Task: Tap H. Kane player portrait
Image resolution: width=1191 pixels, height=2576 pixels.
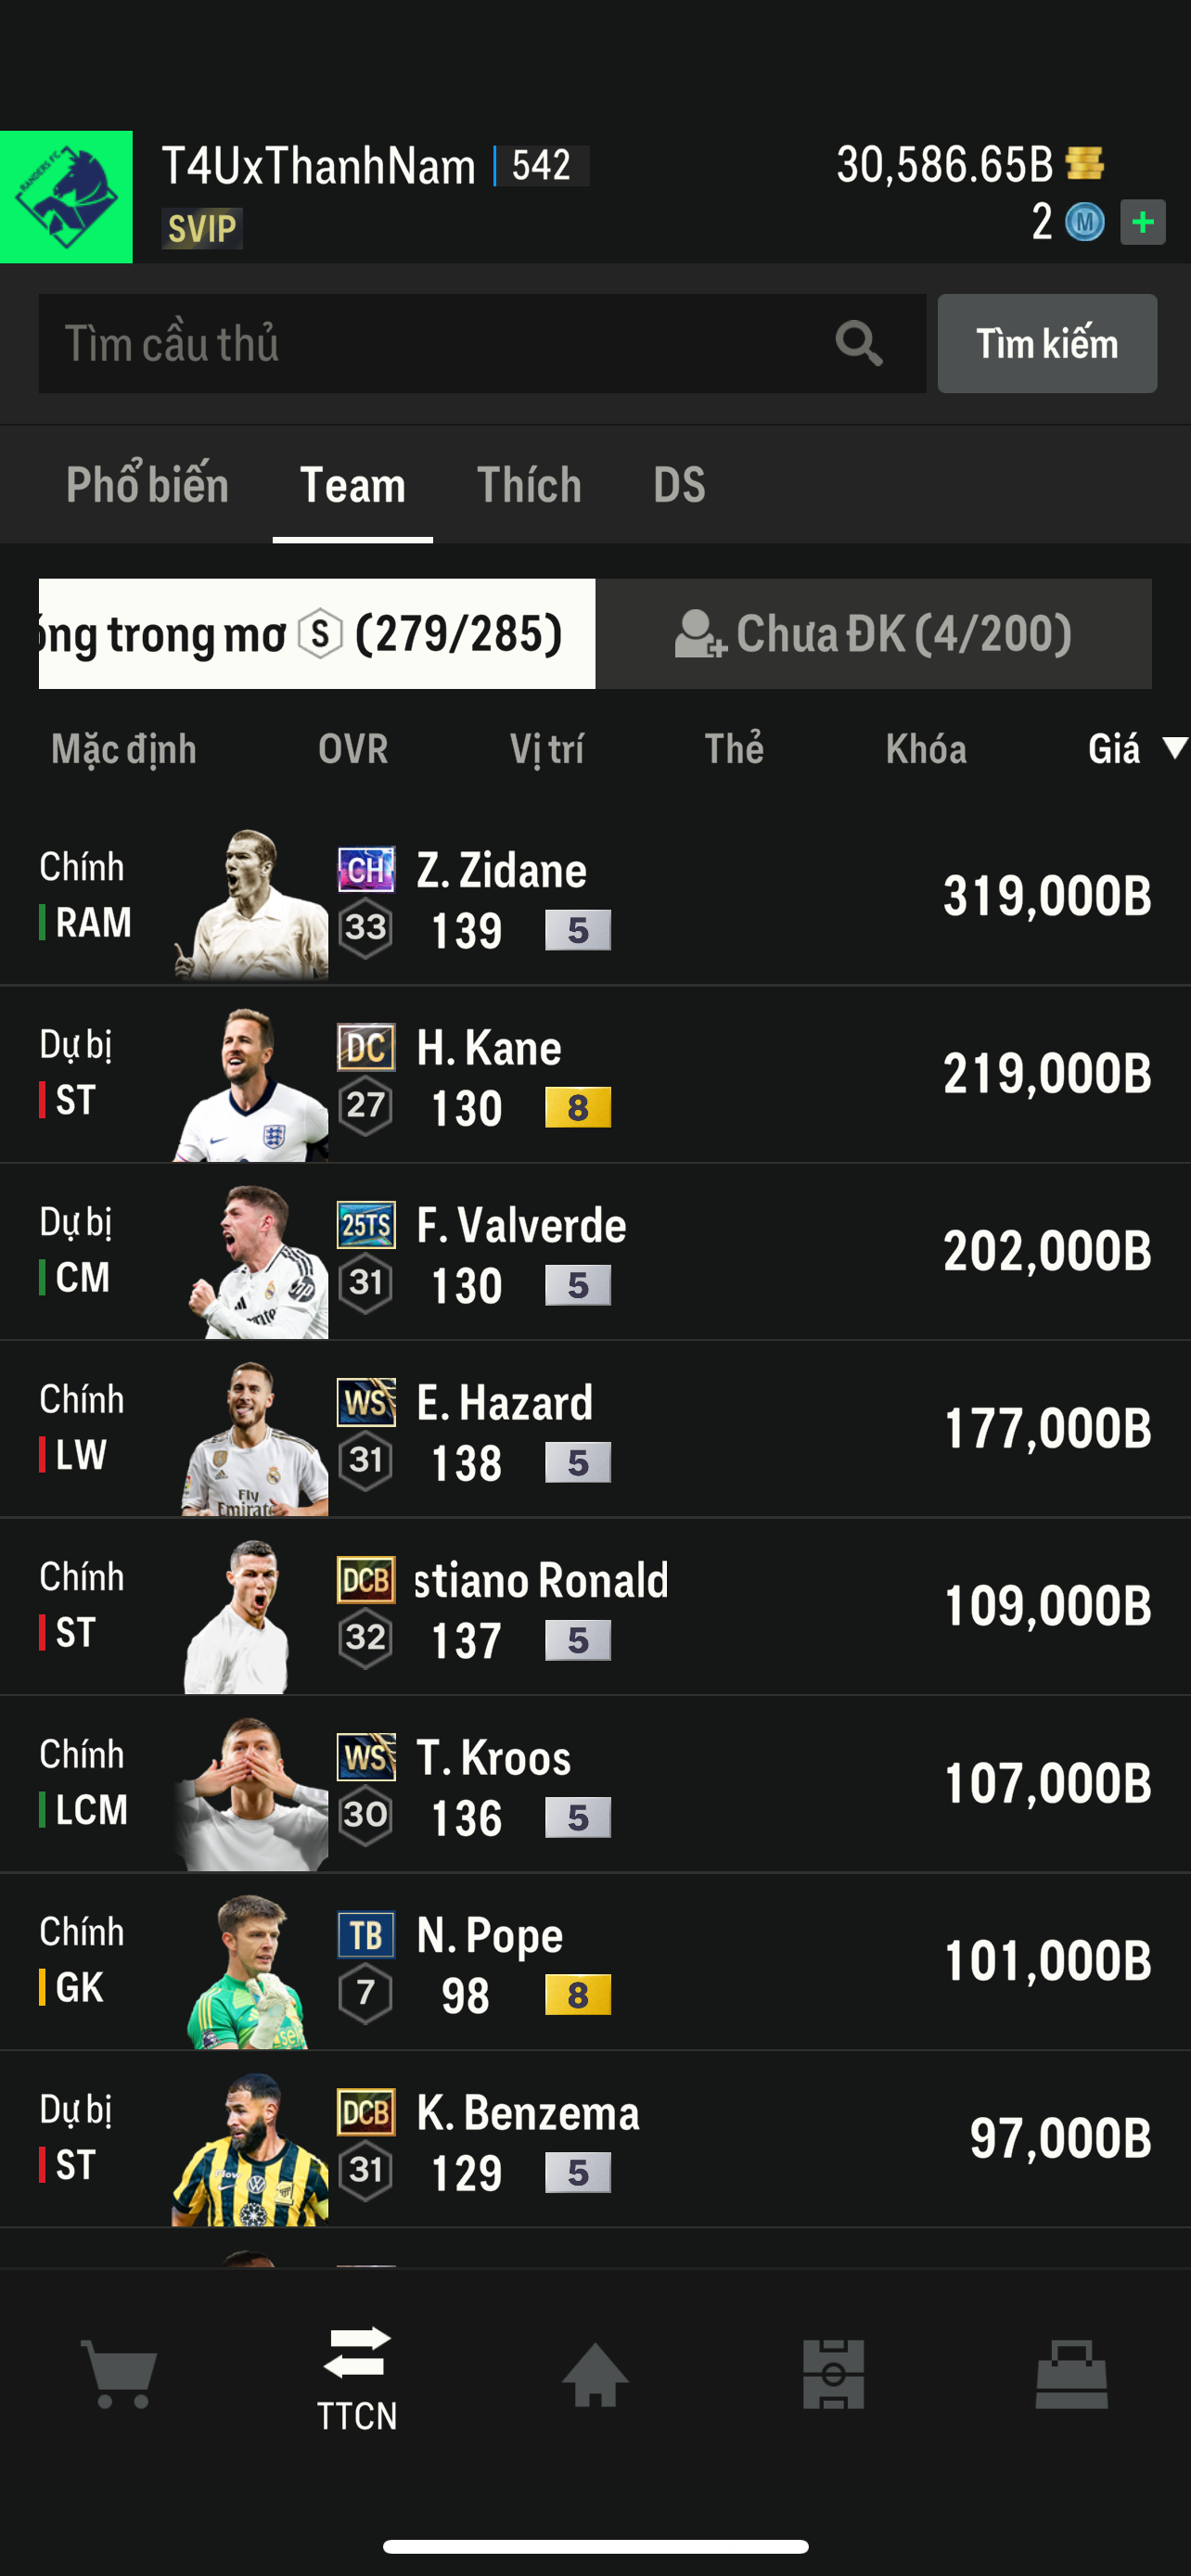Action: [x=252, y=1085]
